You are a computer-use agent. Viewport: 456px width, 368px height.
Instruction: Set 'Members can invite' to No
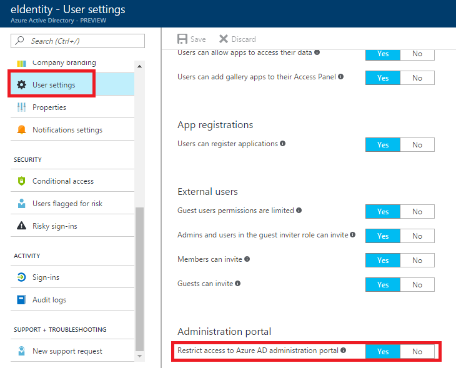(417, 261)
